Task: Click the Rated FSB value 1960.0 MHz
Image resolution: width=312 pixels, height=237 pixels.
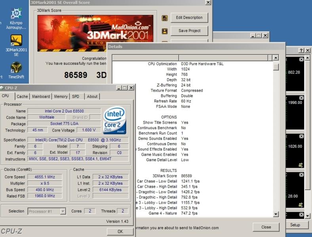Action: point(45,196)
